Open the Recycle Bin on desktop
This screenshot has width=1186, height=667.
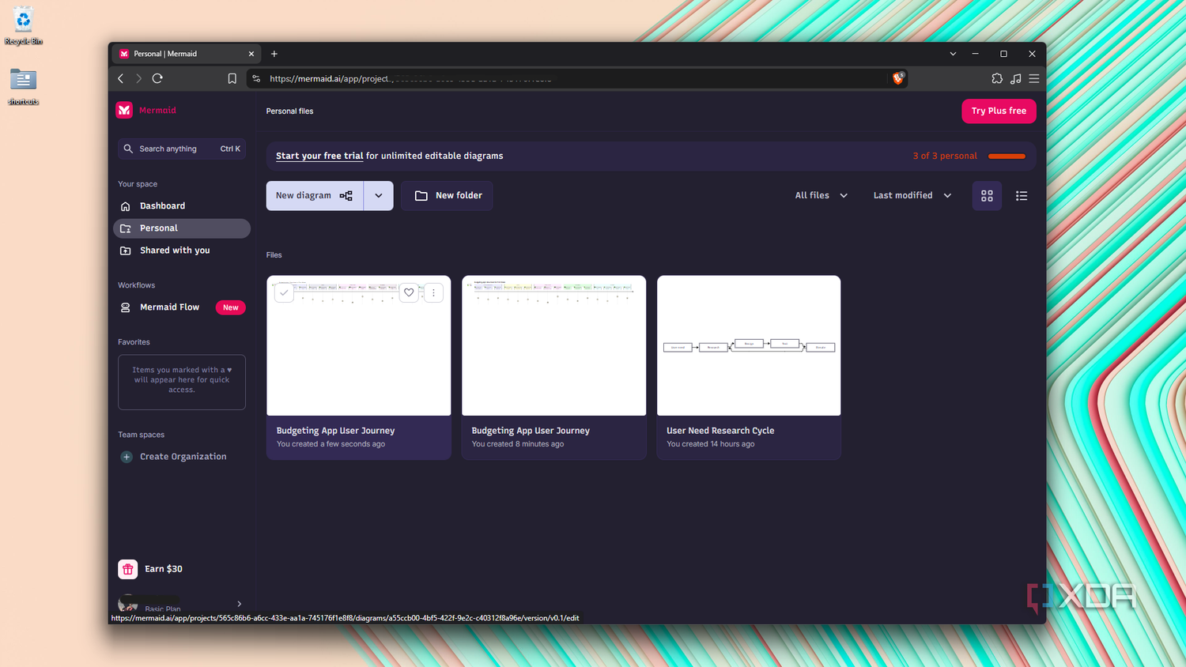coord(24,26)
